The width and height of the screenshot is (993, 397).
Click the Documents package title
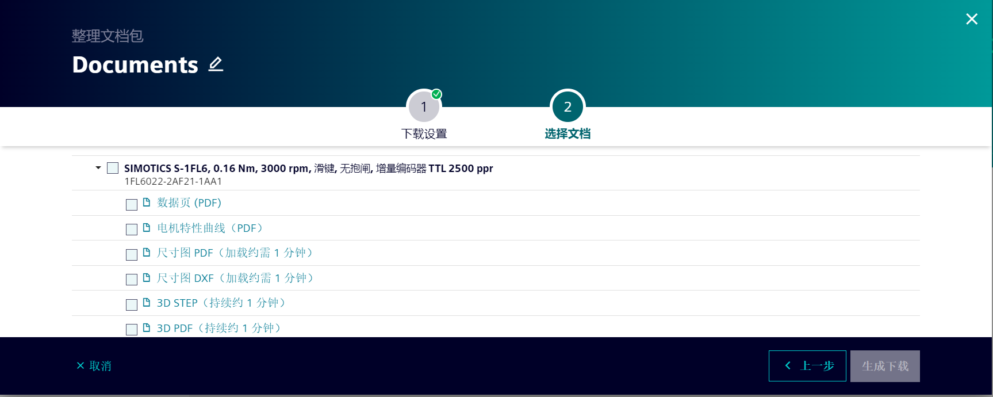(x=135, y=64)
